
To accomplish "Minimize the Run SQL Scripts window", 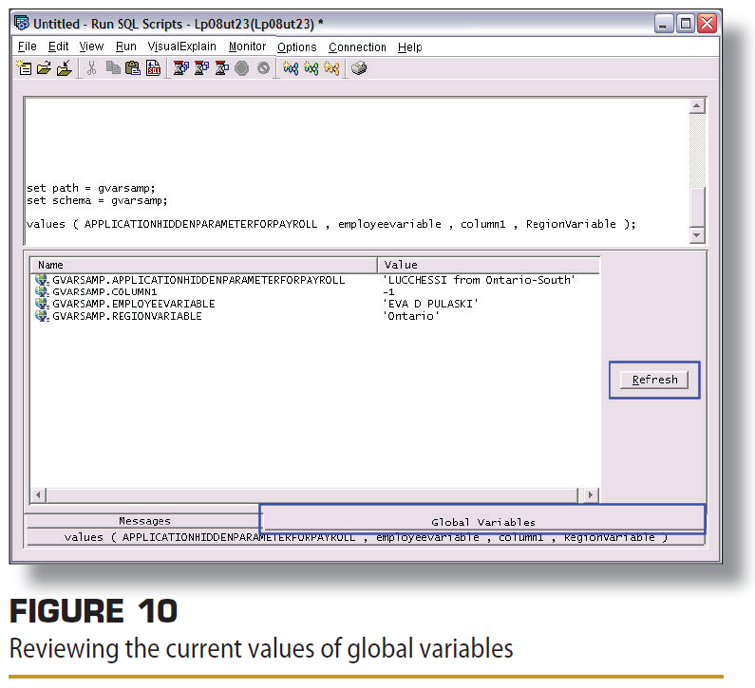I will [663, 23].
